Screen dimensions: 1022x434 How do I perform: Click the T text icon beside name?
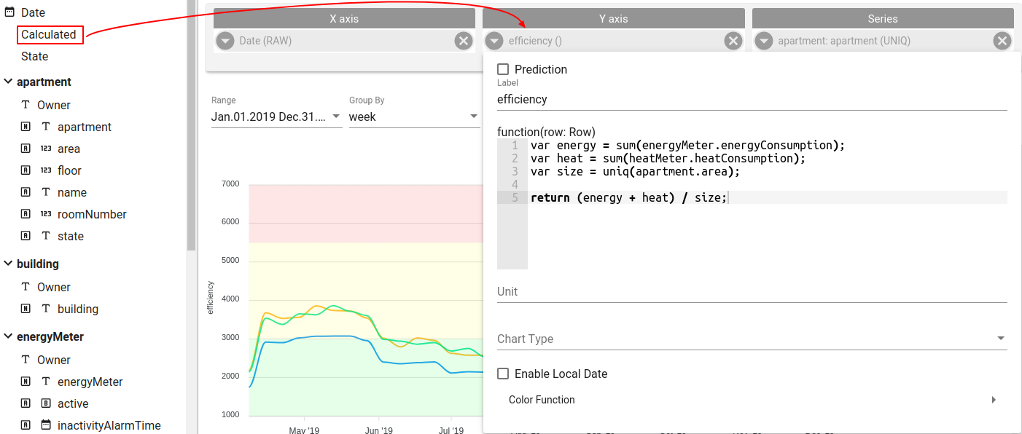tap(45, 192)
